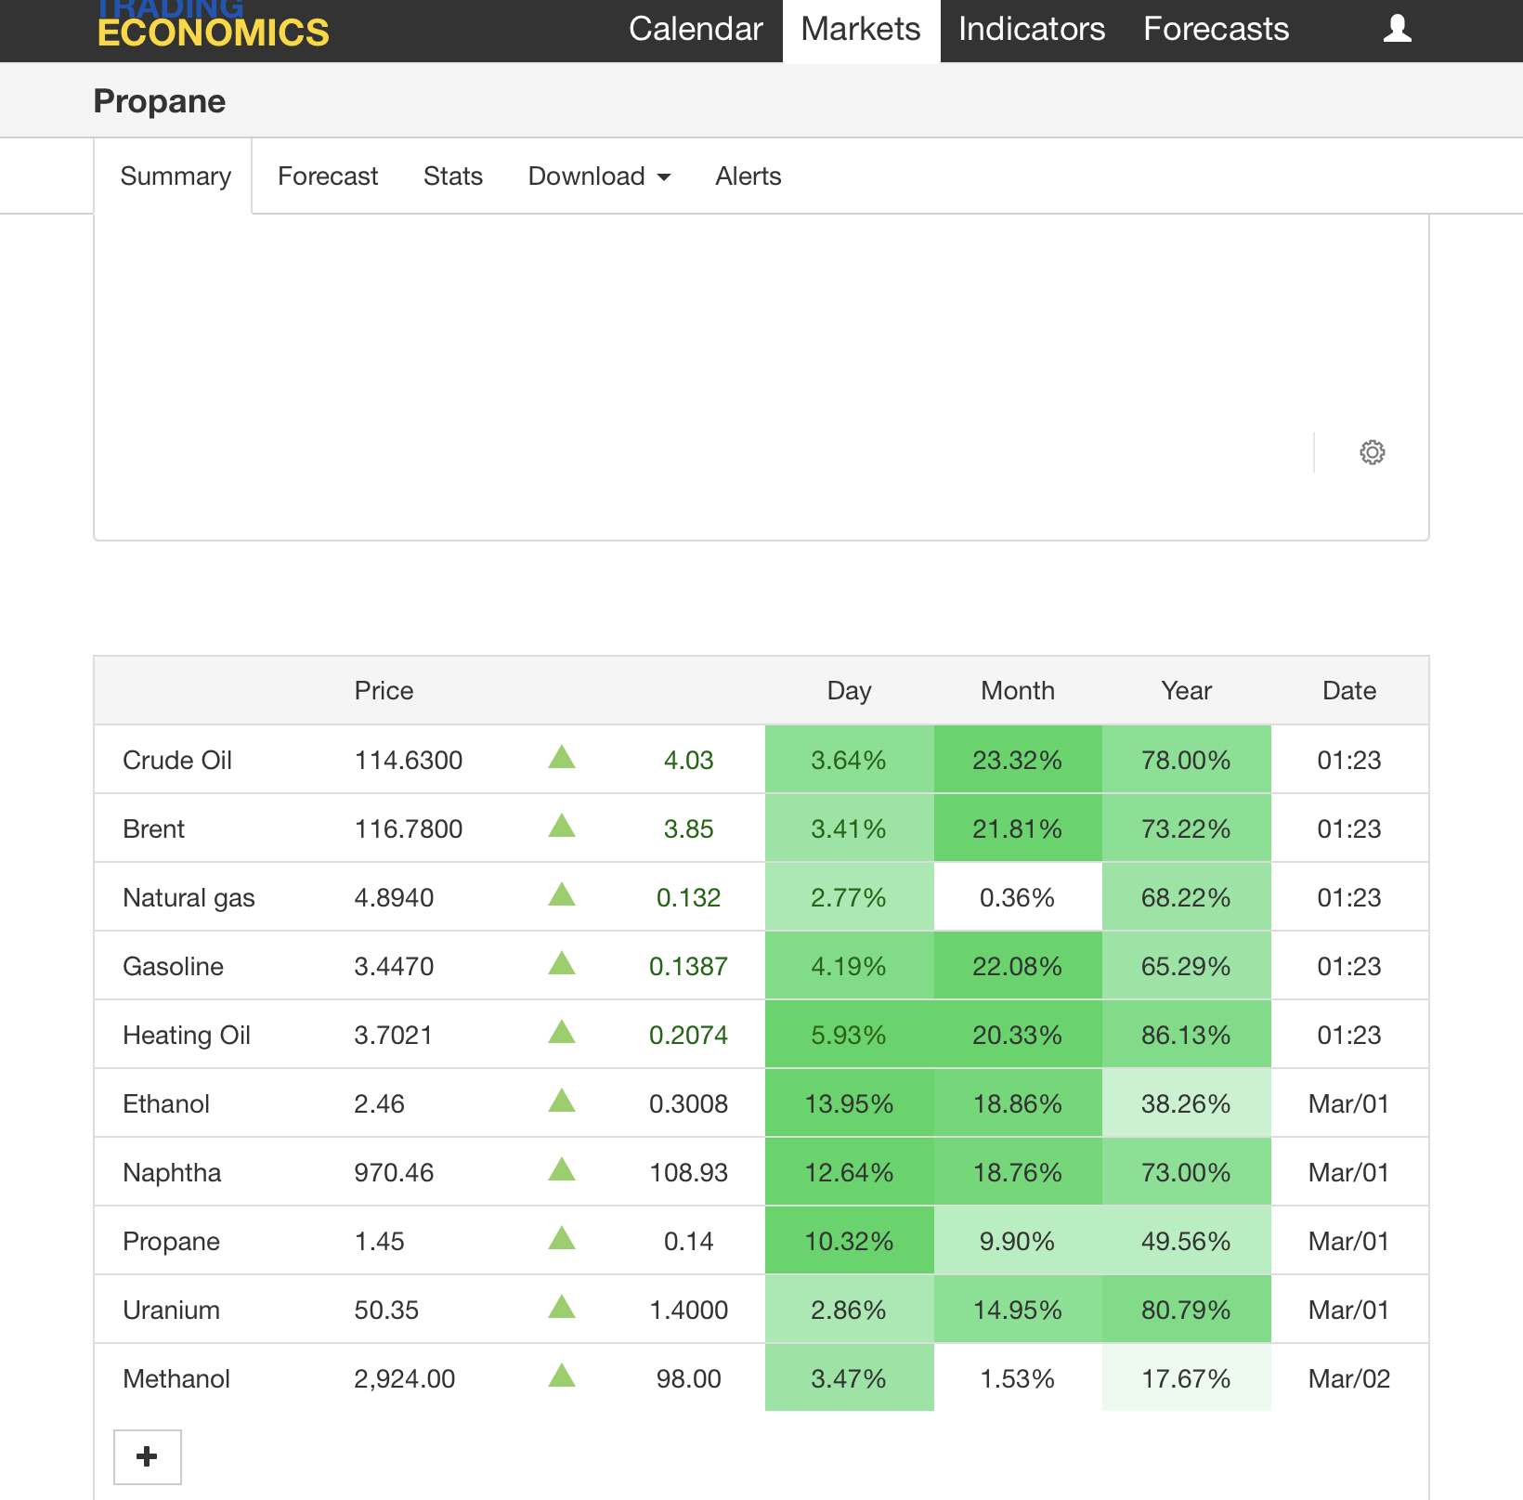Image resolution: width=1523 pixels, height=1500 pixels.
Task: Click Brent price 116.7800
Action: click(408, 829)
